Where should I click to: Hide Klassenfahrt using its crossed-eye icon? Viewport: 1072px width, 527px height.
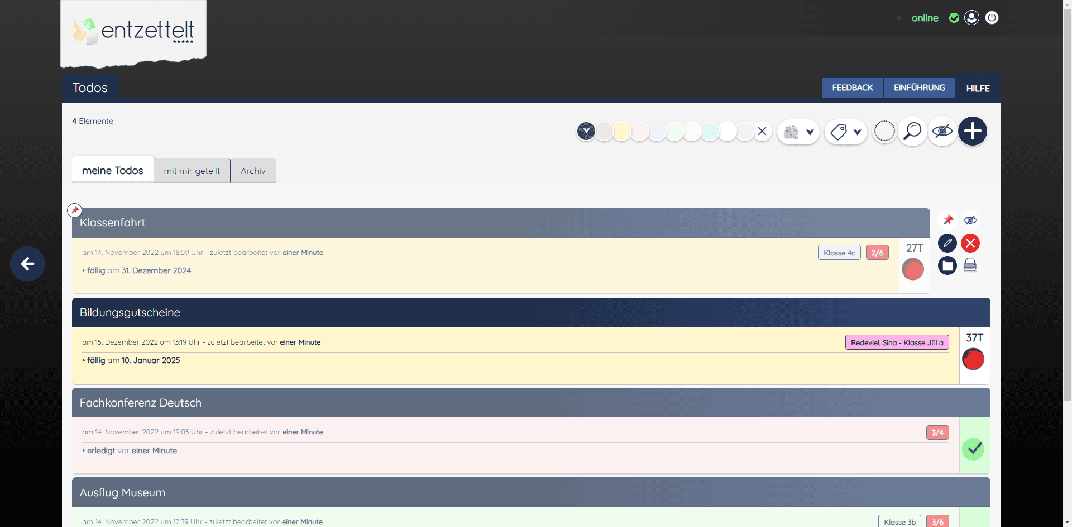point(970,220)
